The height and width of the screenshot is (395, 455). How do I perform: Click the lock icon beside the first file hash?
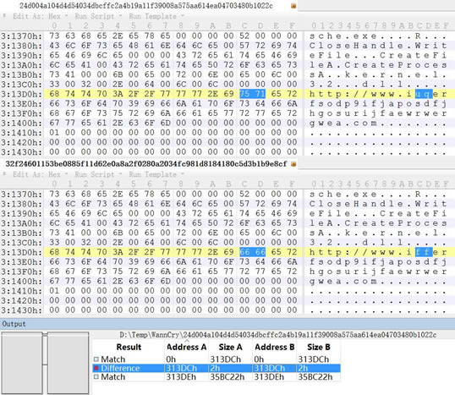coord(293,6)
